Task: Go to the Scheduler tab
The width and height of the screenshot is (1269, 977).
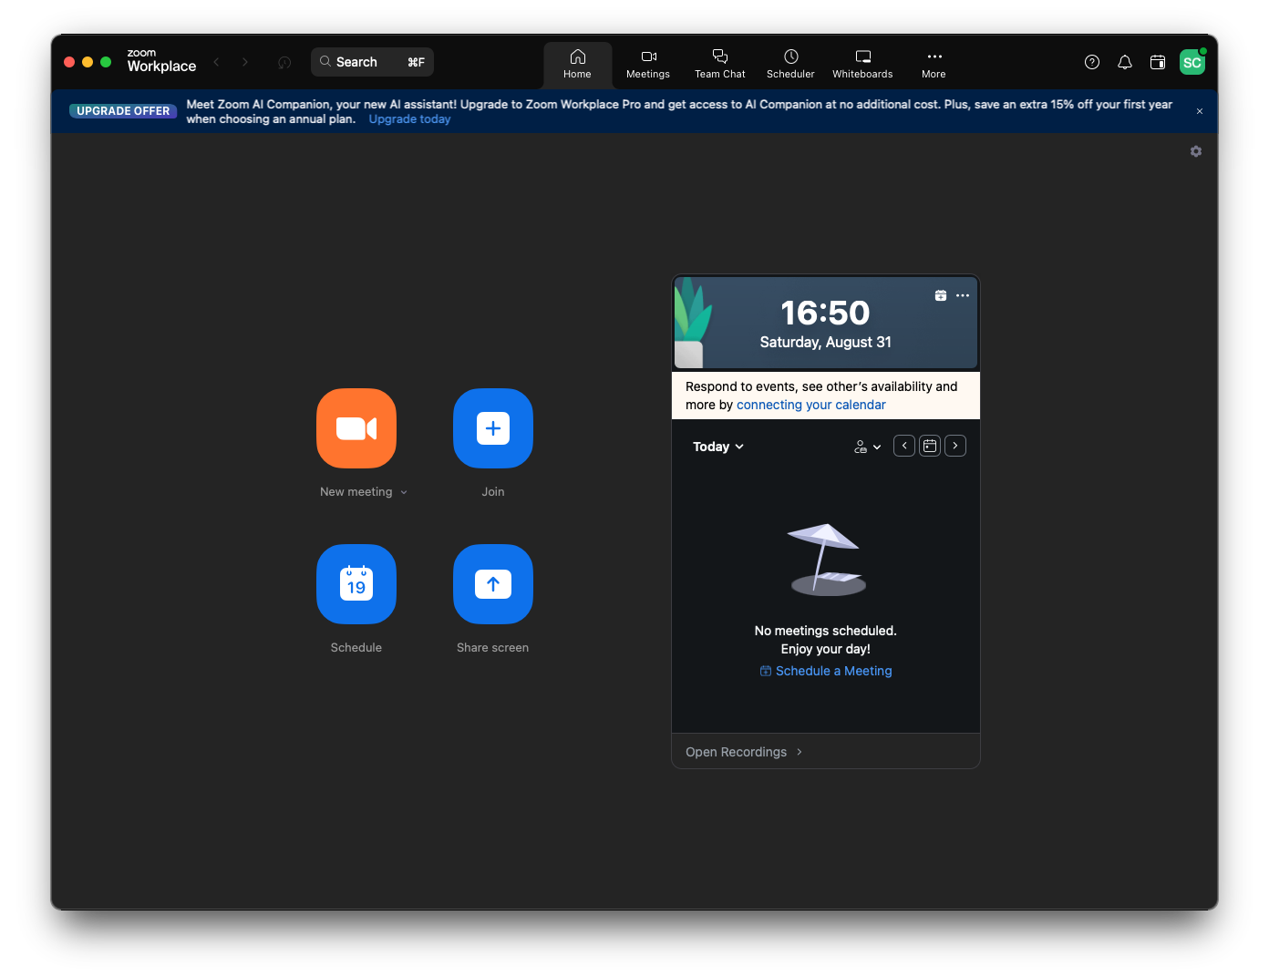Action: [x=790, y=64]
